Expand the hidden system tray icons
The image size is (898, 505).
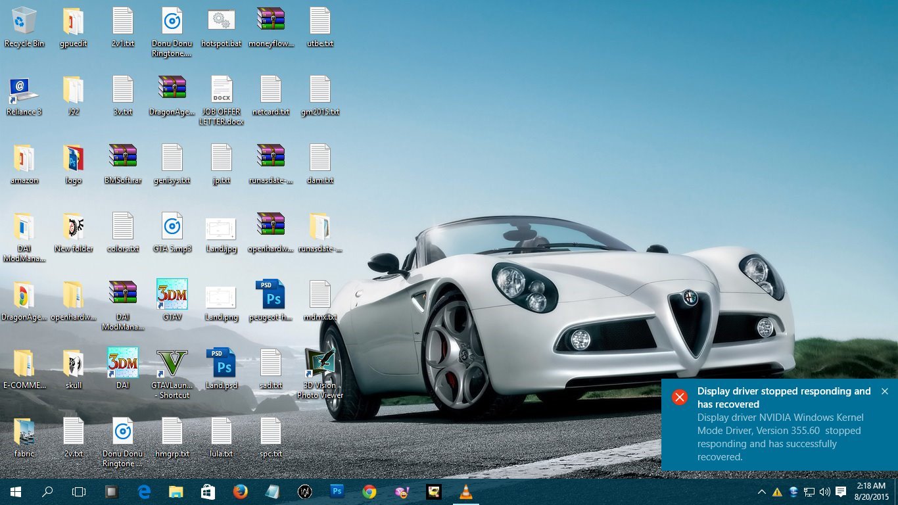(x=761, y=492)
